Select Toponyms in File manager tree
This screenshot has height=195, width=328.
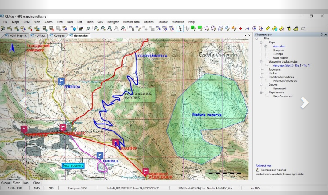(274, 69)
